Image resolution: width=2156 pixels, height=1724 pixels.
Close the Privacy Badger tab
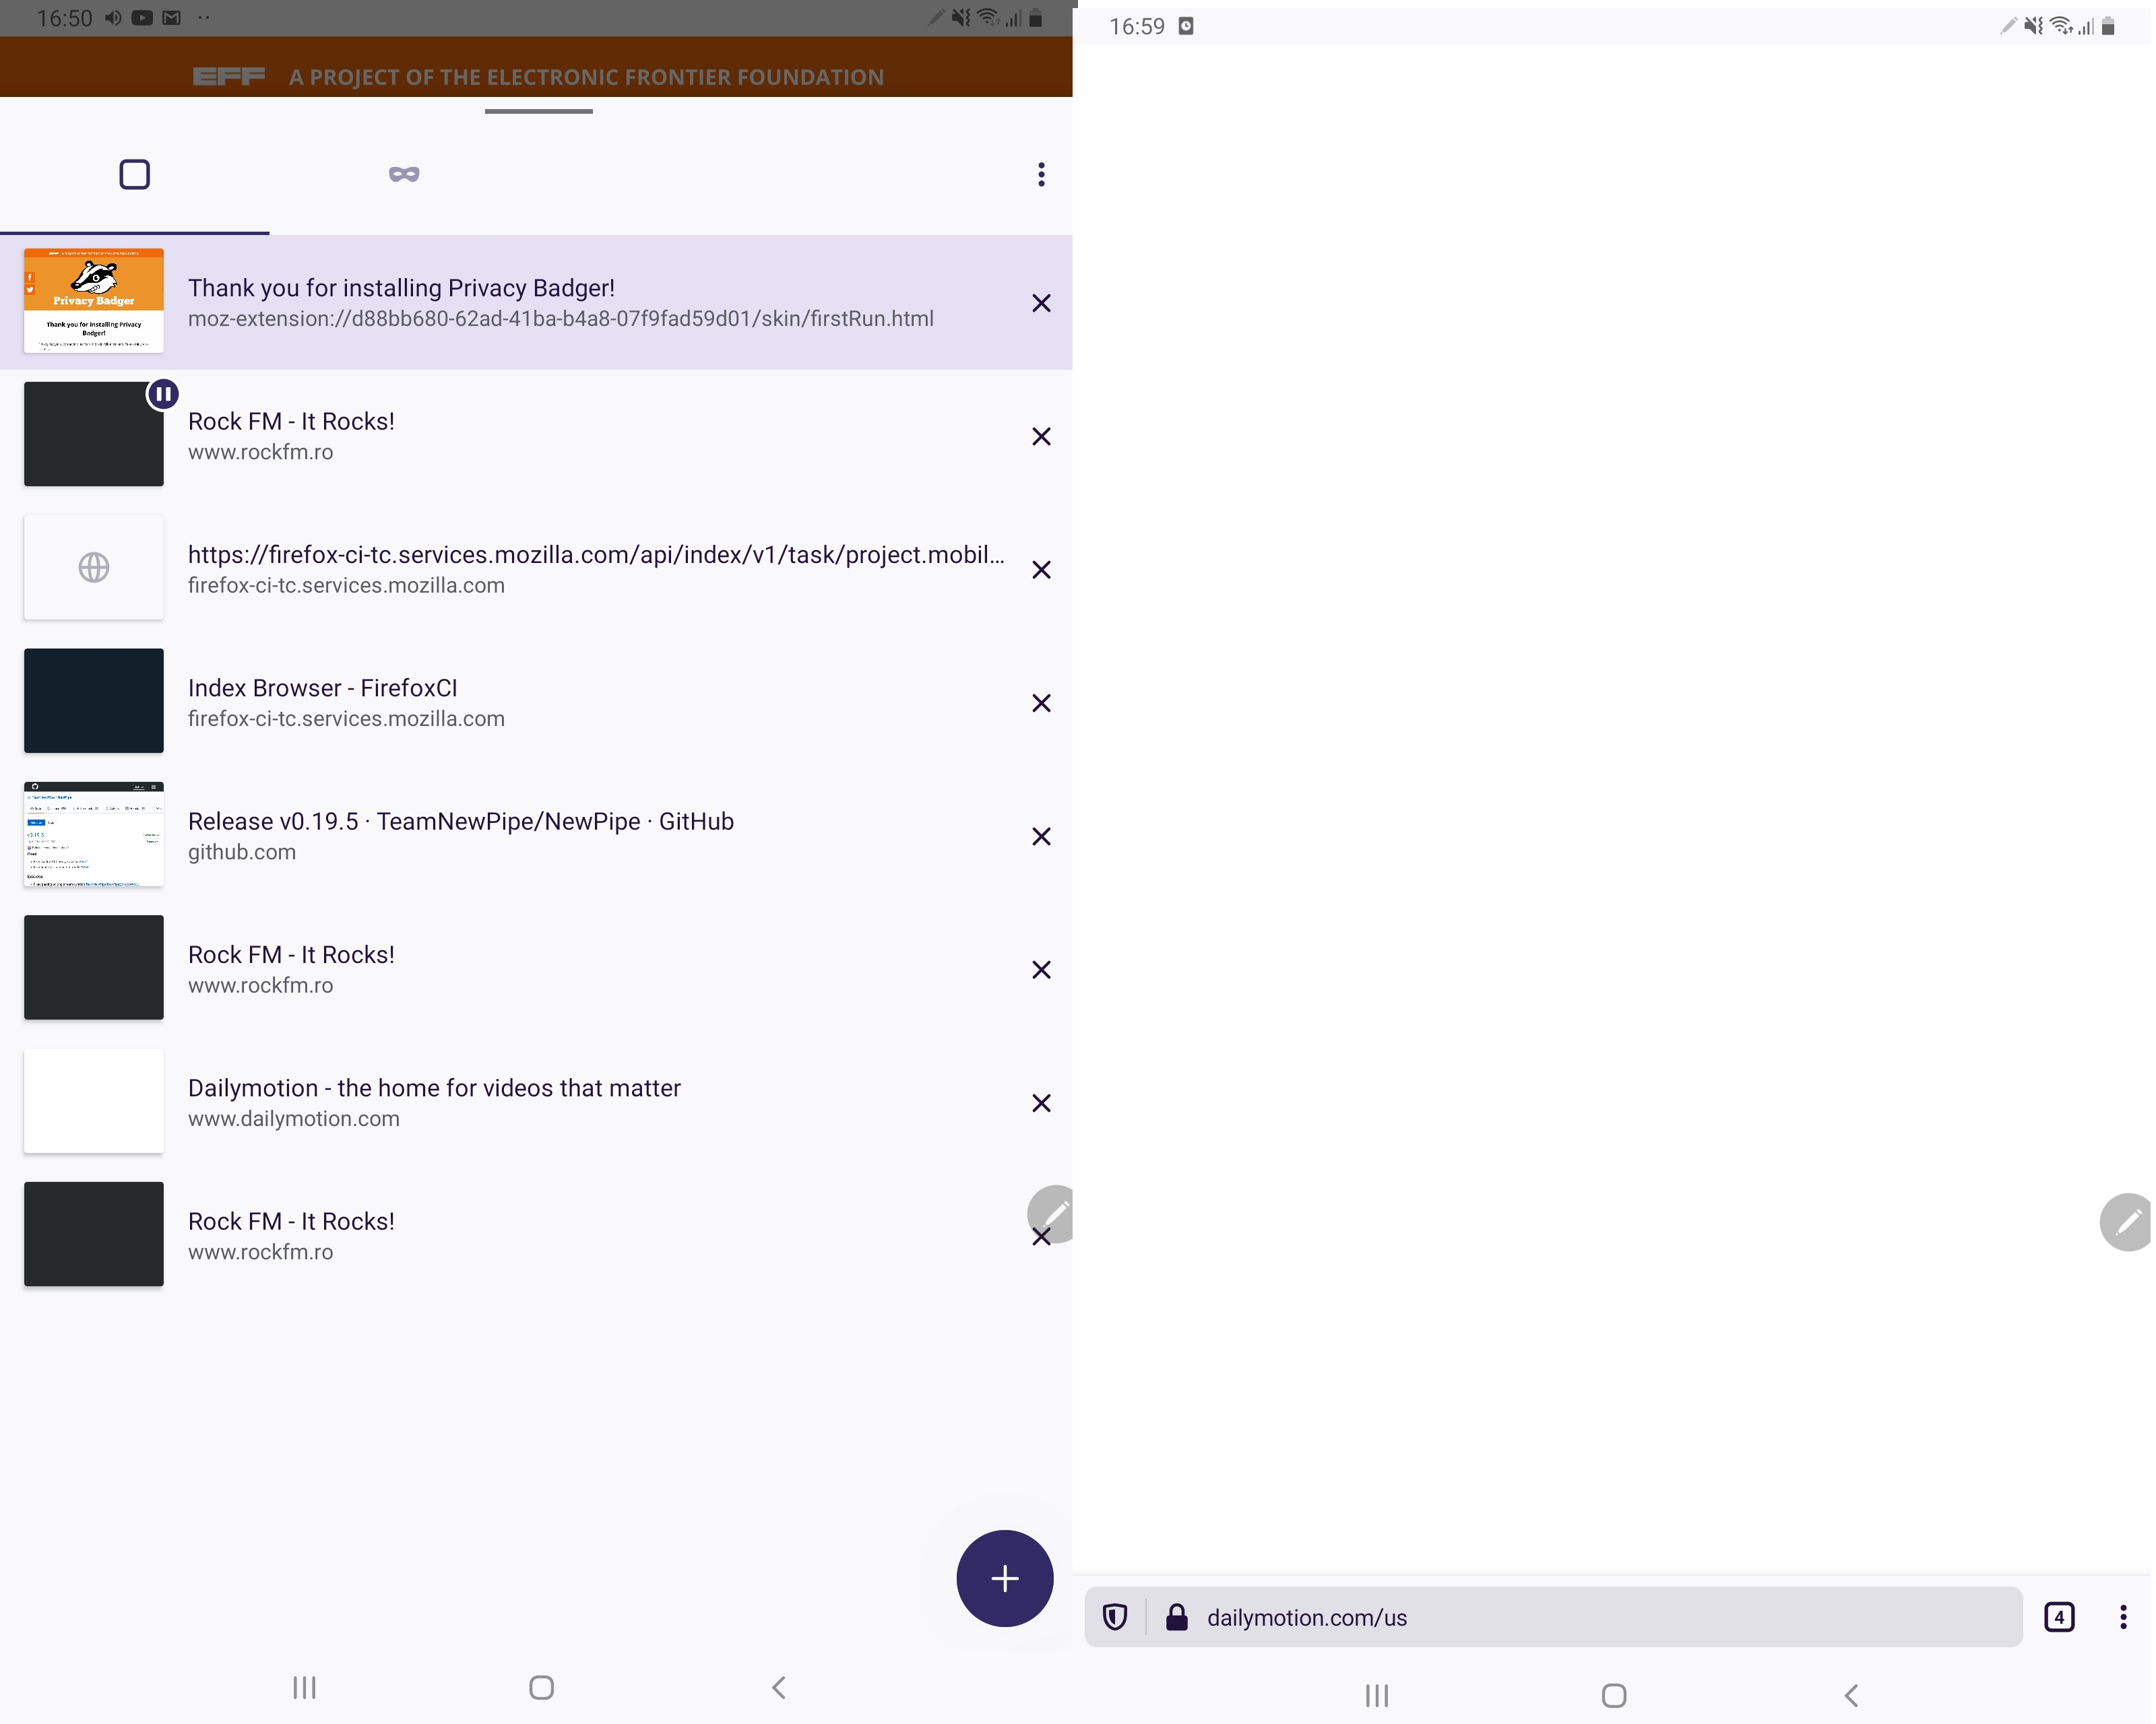pos(1041,303)
